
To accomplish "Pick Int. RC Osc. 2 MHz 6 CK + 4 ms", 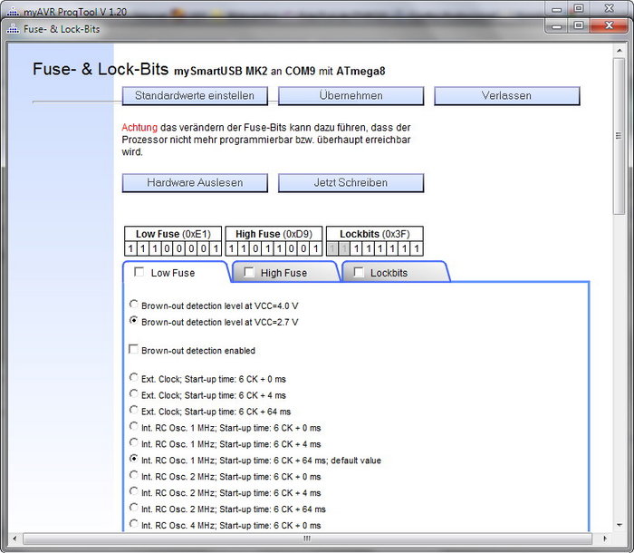I will coord(135,492).
